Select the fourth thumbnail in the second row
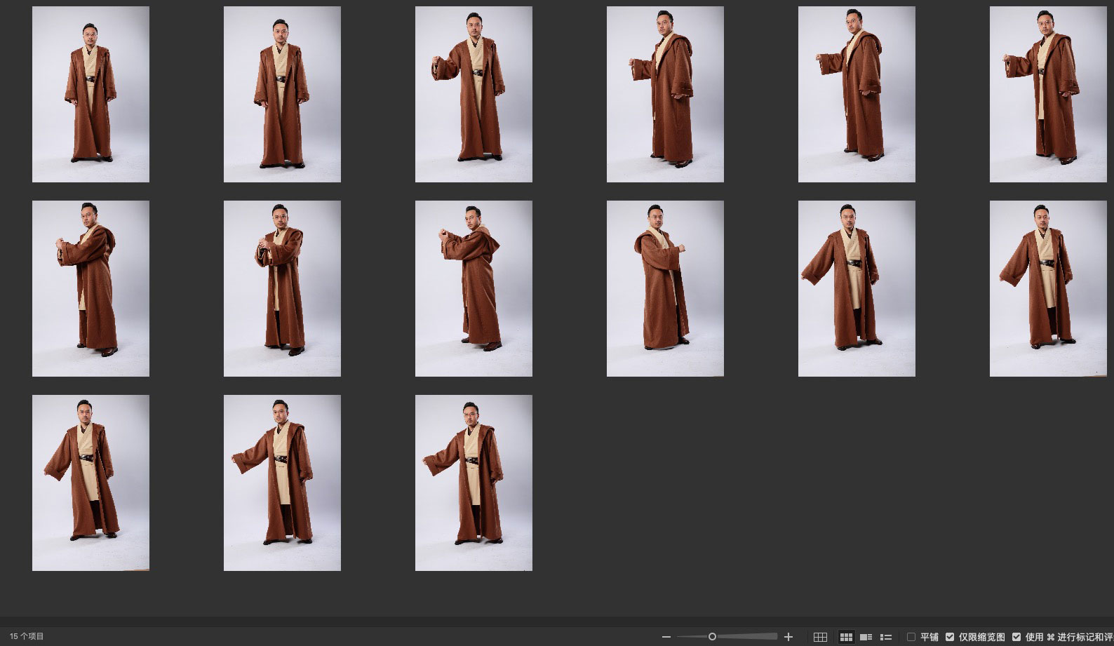Viewport: 1114px width, 646px height. point(665,288)
